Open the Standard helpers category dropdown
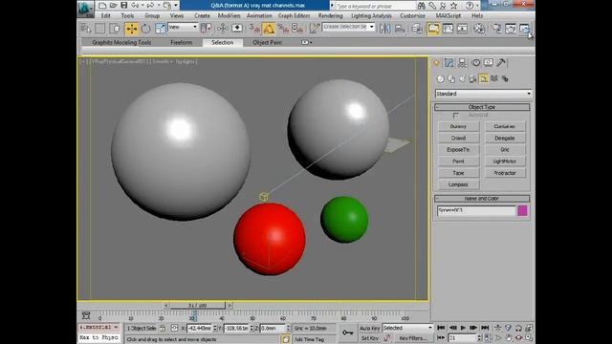 483,94
